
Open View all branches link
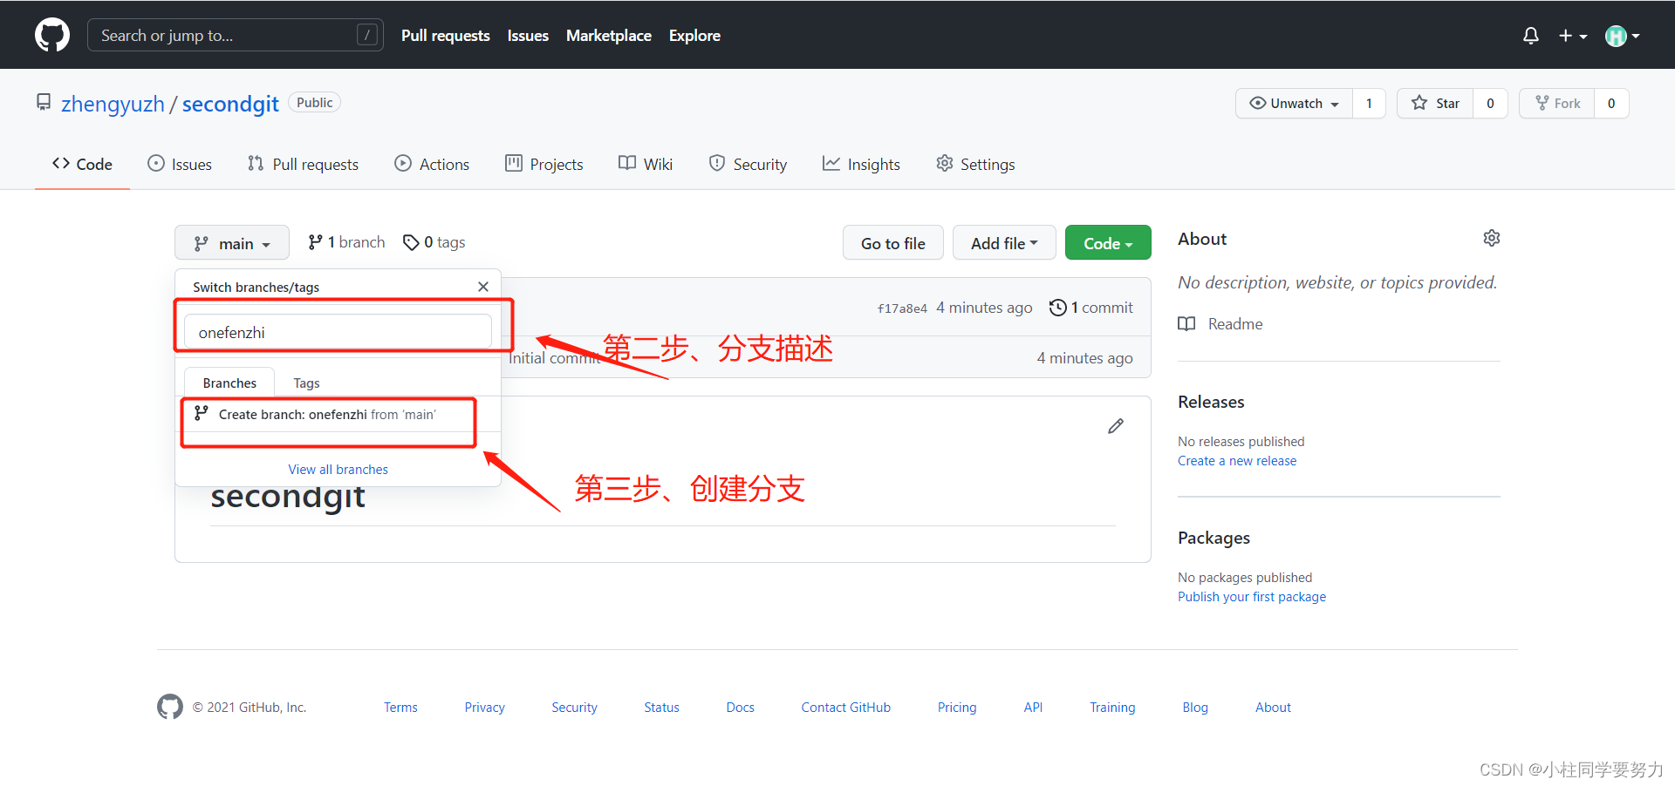coord(338,469)
